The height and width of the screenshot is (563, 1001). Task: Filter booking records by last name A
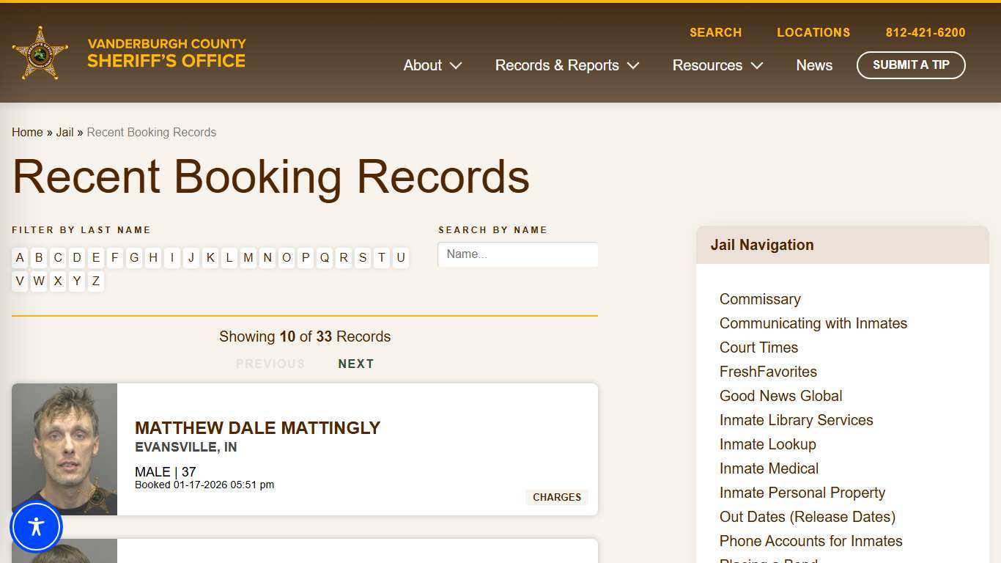click(20, 257)
